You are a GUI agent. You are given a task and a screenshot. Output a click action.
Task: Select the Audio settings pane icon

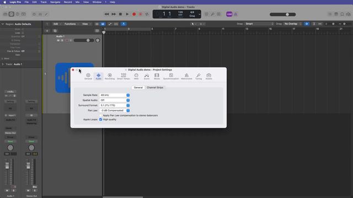[x=98, y=76]
